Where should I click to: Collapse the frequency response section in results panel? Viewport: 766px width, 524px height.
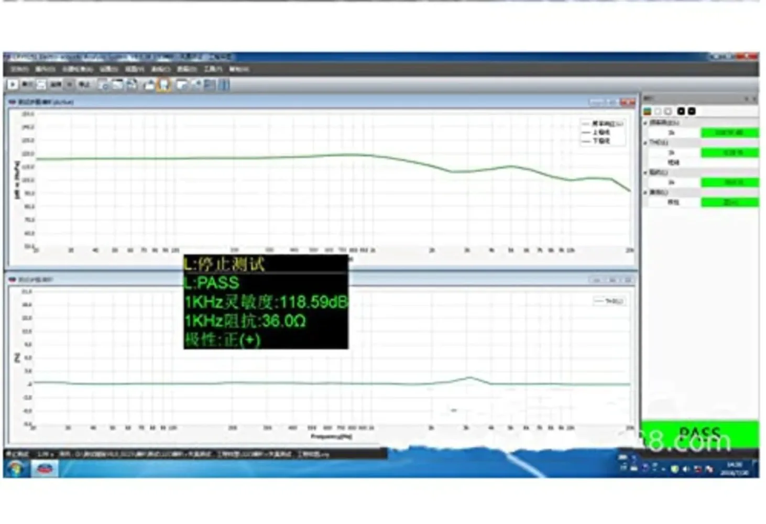tap(645, 123)
